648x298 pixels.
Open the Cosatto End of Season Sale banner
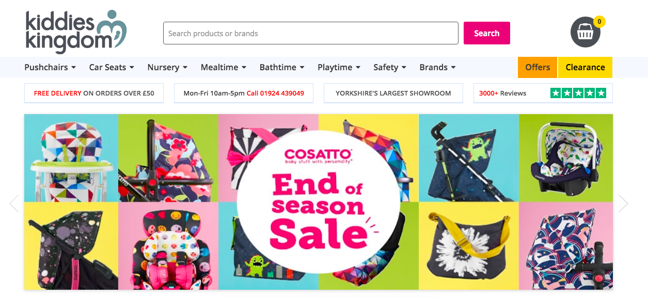318,202
